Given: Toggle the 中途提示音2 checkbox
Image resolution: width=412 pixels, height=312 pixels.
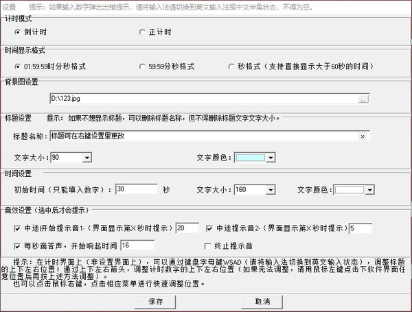Looking at the screenshot, I should [x=209, y=228].
